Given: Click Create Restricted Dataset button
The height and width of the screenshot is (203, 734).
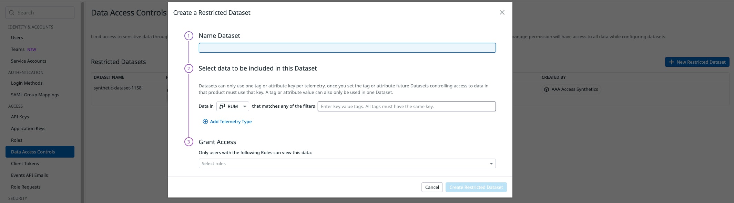Looking at the screenshot, I should 476,187.
